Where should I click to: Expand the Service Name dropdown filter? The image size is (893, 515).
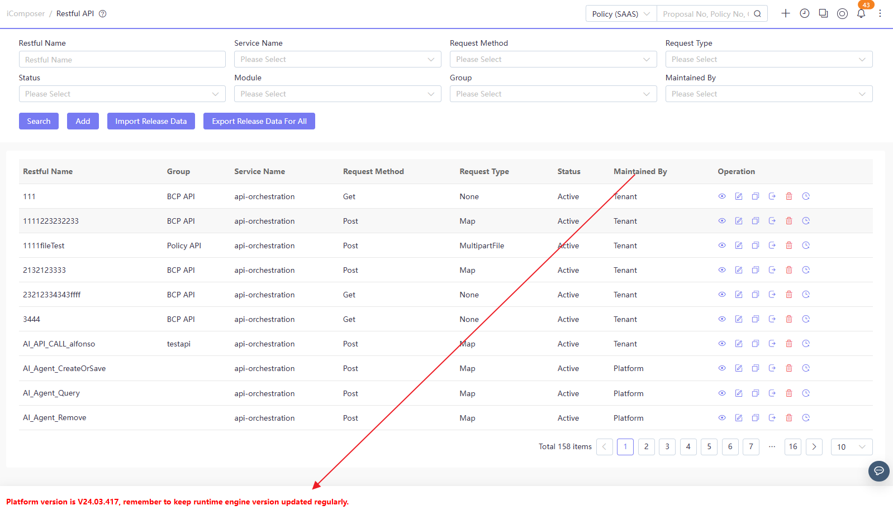338,59
